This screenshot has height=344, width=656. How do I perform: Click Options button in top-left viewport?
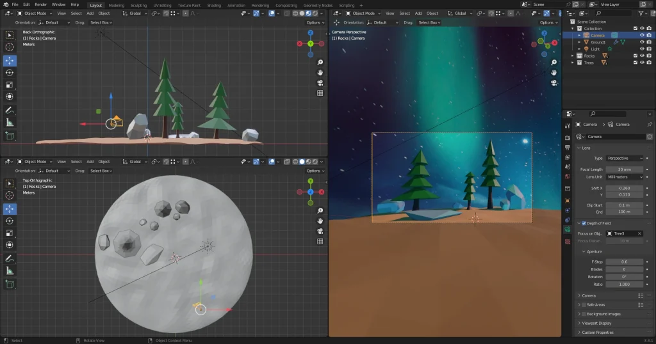coord(315,22)
